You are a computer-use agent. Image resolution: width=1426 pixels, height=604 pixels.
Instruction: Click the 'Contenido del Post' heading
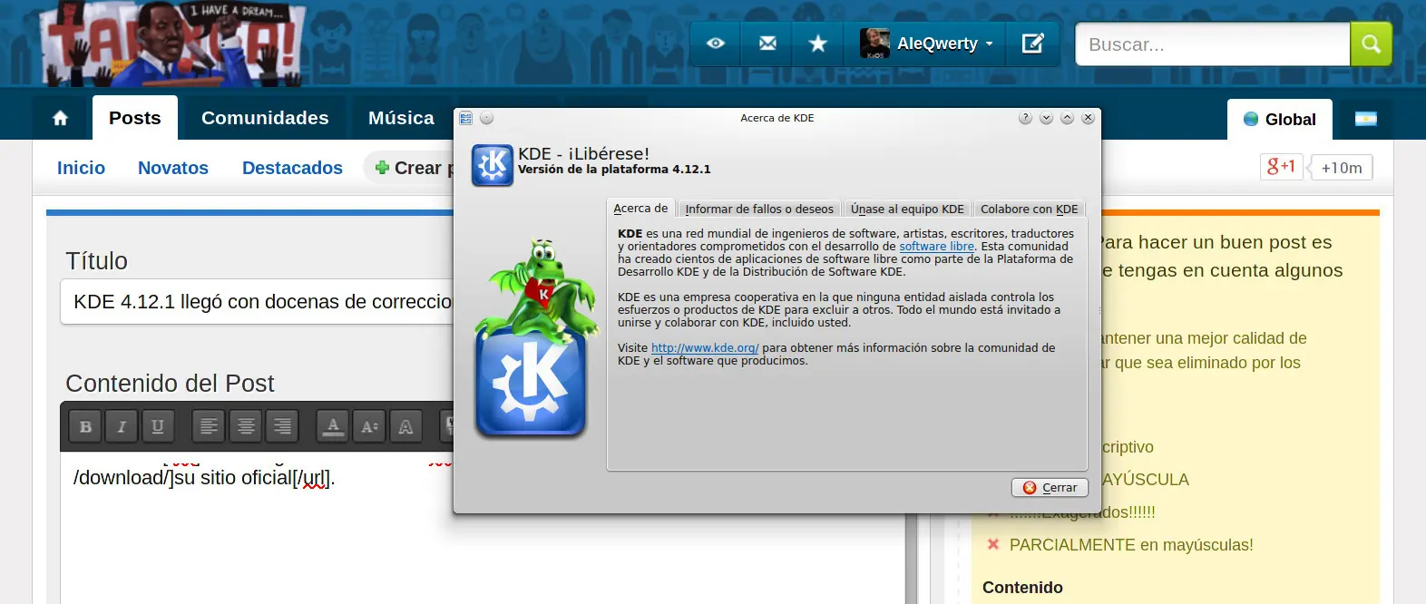point(170,384)
